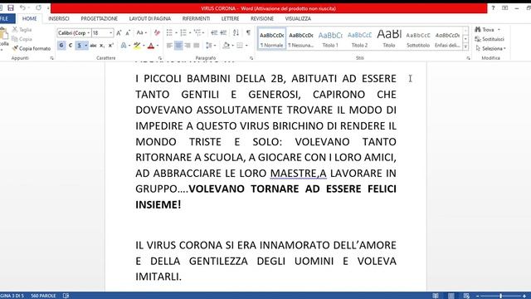Switch to print layout view in status bar
531x299 pixels.
tap(451, 296)
